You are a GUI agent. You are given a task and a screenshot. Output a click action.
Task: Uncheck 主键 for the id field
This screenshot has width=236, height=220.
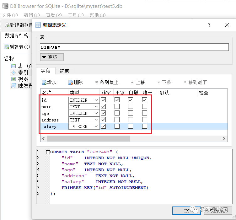point(117,100)
